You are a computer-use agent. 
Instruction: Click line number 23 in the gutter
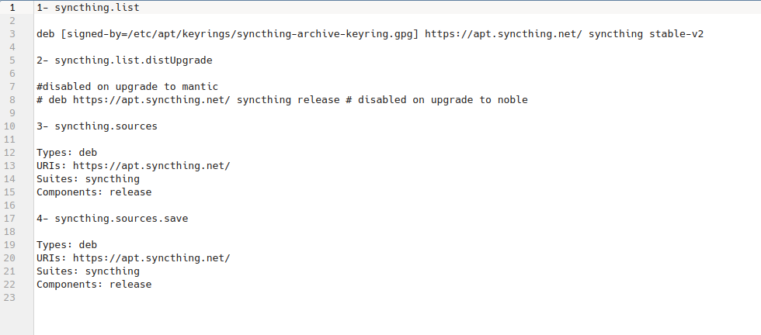tap(9, 298)
